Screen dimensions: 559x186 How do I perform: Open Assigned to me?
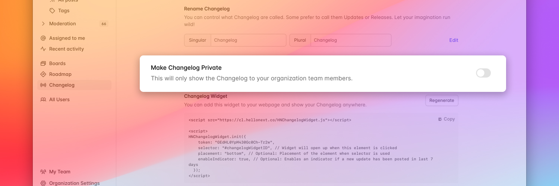coord(67,38)
